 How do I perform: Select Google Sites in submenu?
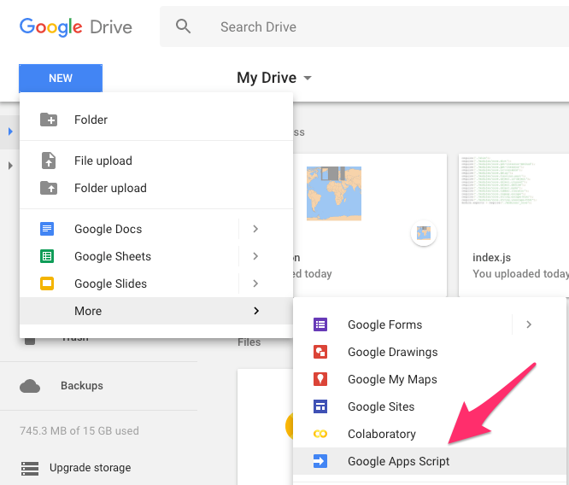tap(429, 406)
